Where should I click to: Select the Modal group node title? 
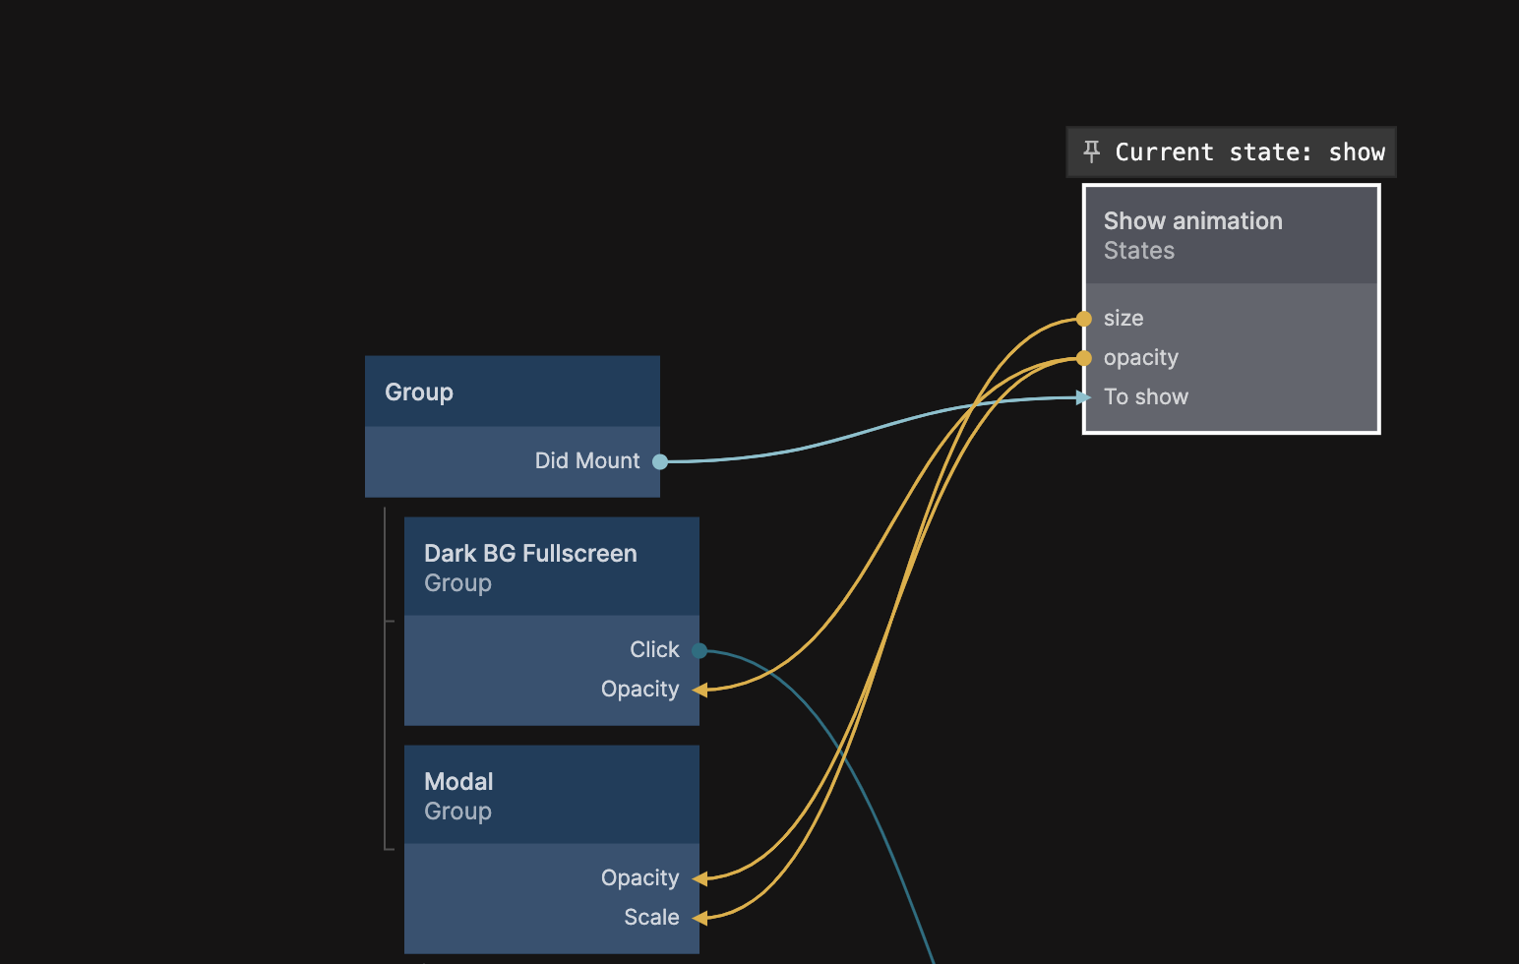point(458,782)
